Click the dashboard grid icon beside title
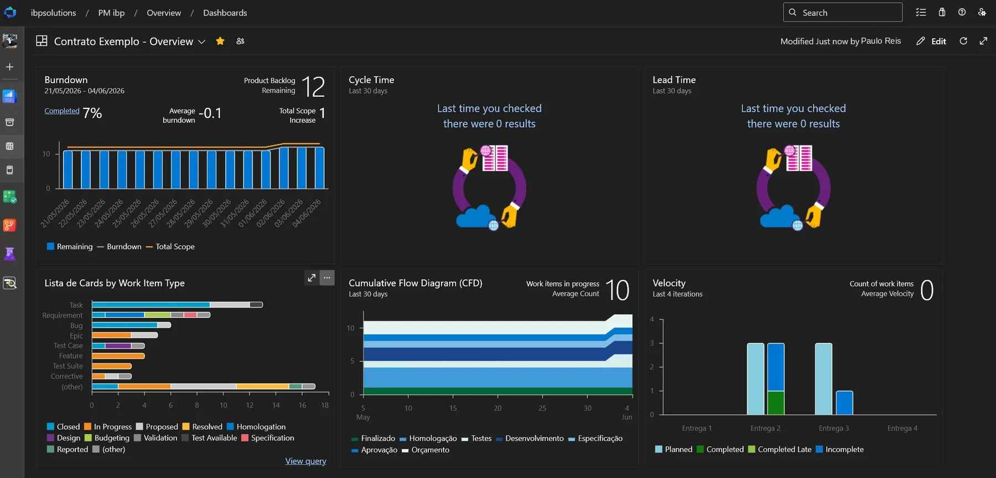Screen dimensions: 996x478 [41, 41]
